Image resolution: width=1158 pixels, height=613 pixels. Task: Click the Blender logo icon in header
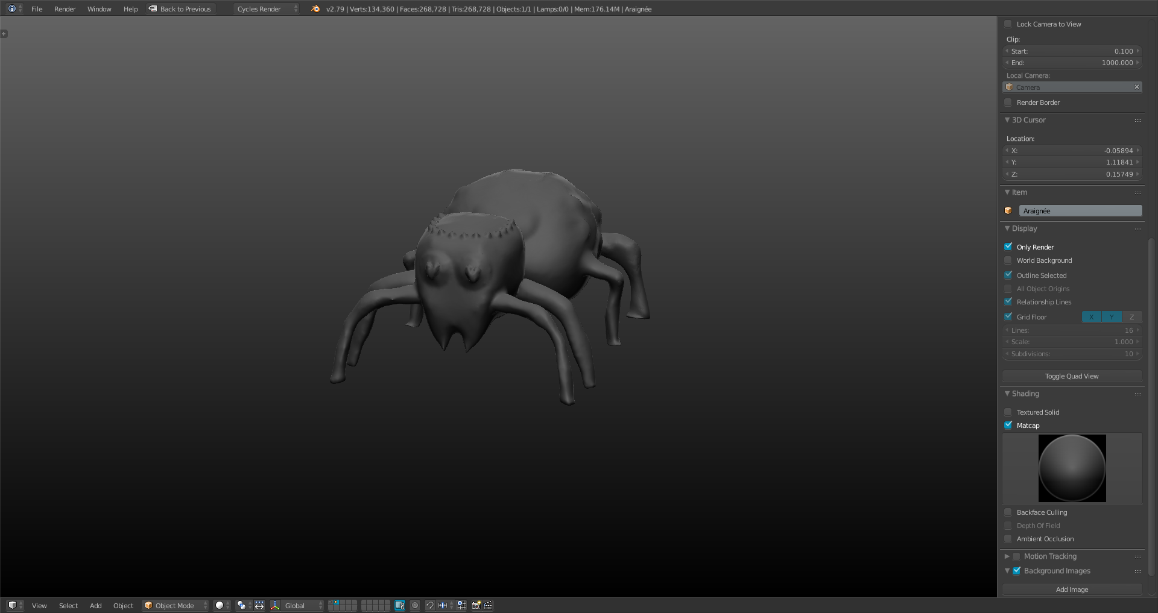(315, 9)
